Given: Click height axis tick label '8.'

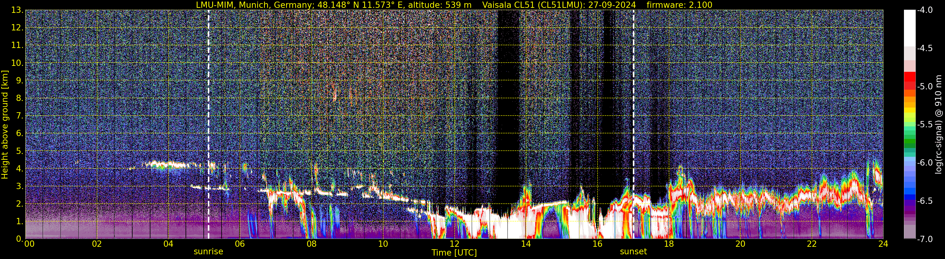Looking at the screenshot, I should pyautogui.click(x=19, y=98).
